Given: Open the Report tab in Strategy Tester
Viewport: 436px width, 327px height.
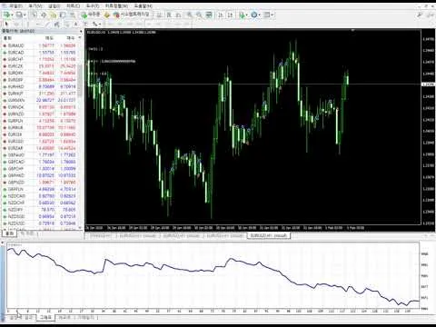Looking at the screenshot, I should coord(64,318).
